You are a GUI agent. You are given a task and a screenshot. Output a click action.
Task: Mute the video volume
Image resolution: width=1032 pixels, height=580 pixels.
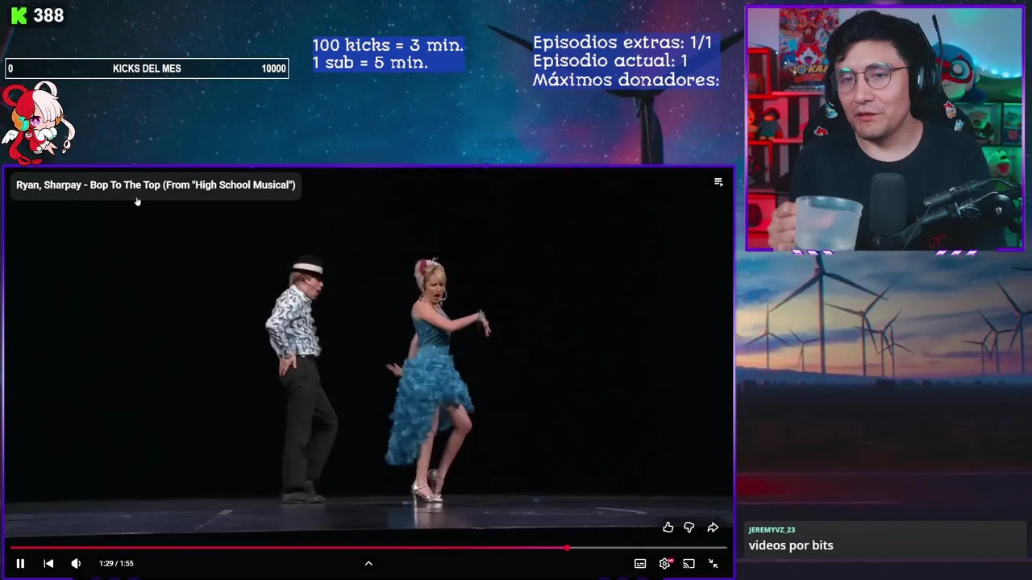click(76, 563)
